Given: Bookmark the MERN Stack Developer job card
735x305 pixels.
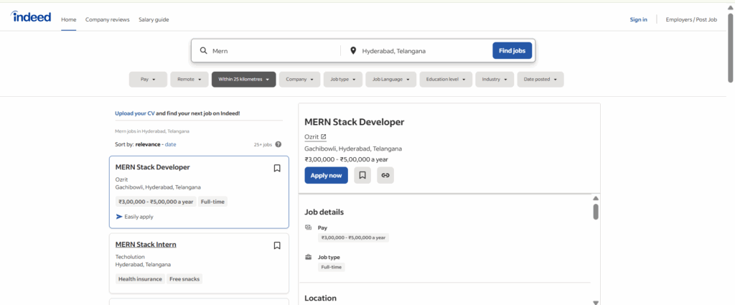Looking at the screenshot, I should (277, 169).
